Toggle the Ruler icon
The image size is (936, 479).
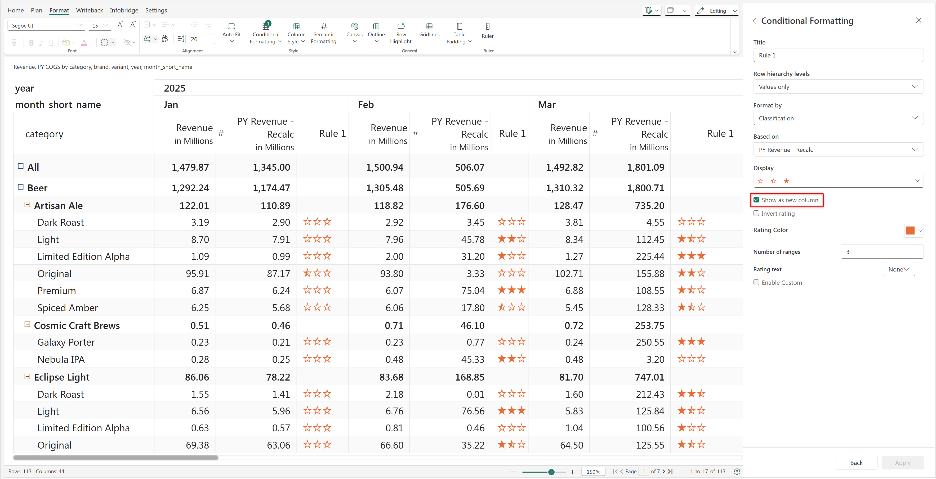[487, 26]
